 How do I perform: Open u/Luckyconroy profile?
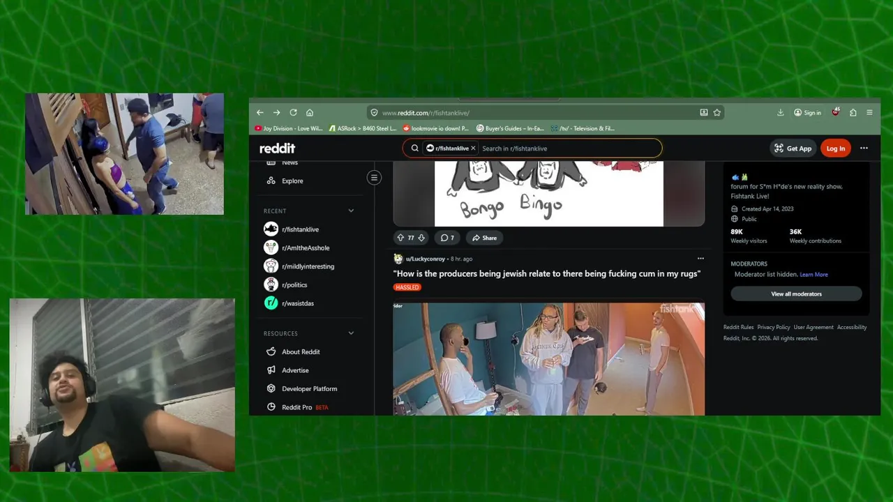425,259
